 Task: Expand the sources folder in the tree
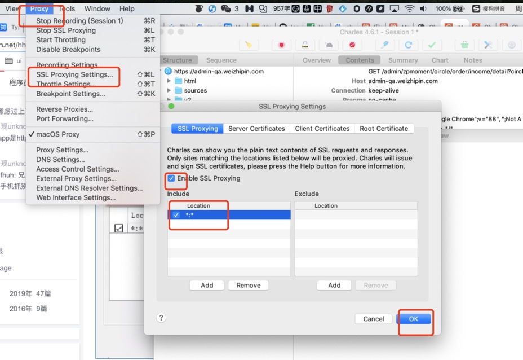click(x=169, y=90)
